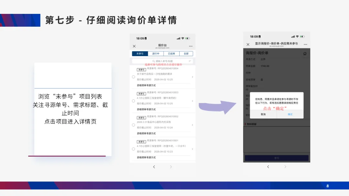Select radio button for RFQ202604010001

click(x=133, y=149)
